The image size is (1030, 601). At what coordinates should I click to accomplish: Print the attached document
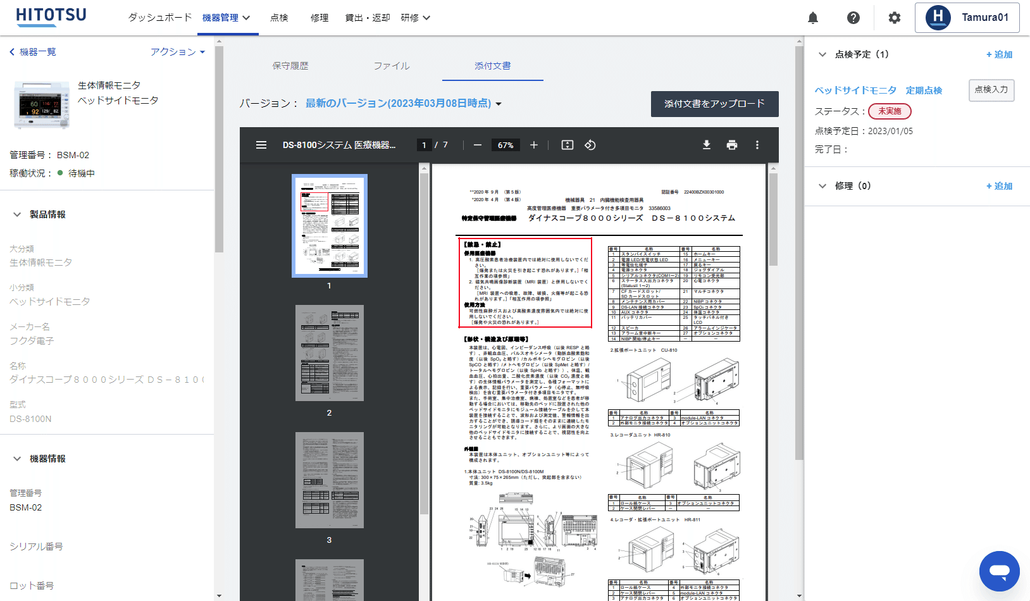732,145
